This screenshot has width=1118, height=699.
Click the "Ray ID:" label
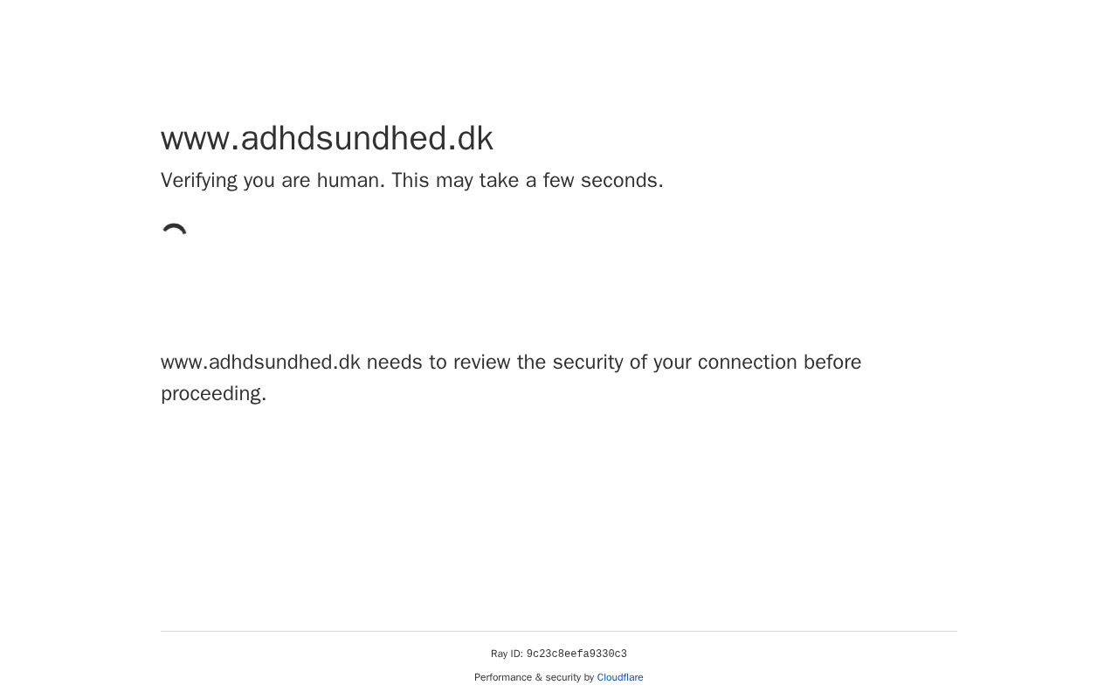pyautogui.click(x=507, y=654)
